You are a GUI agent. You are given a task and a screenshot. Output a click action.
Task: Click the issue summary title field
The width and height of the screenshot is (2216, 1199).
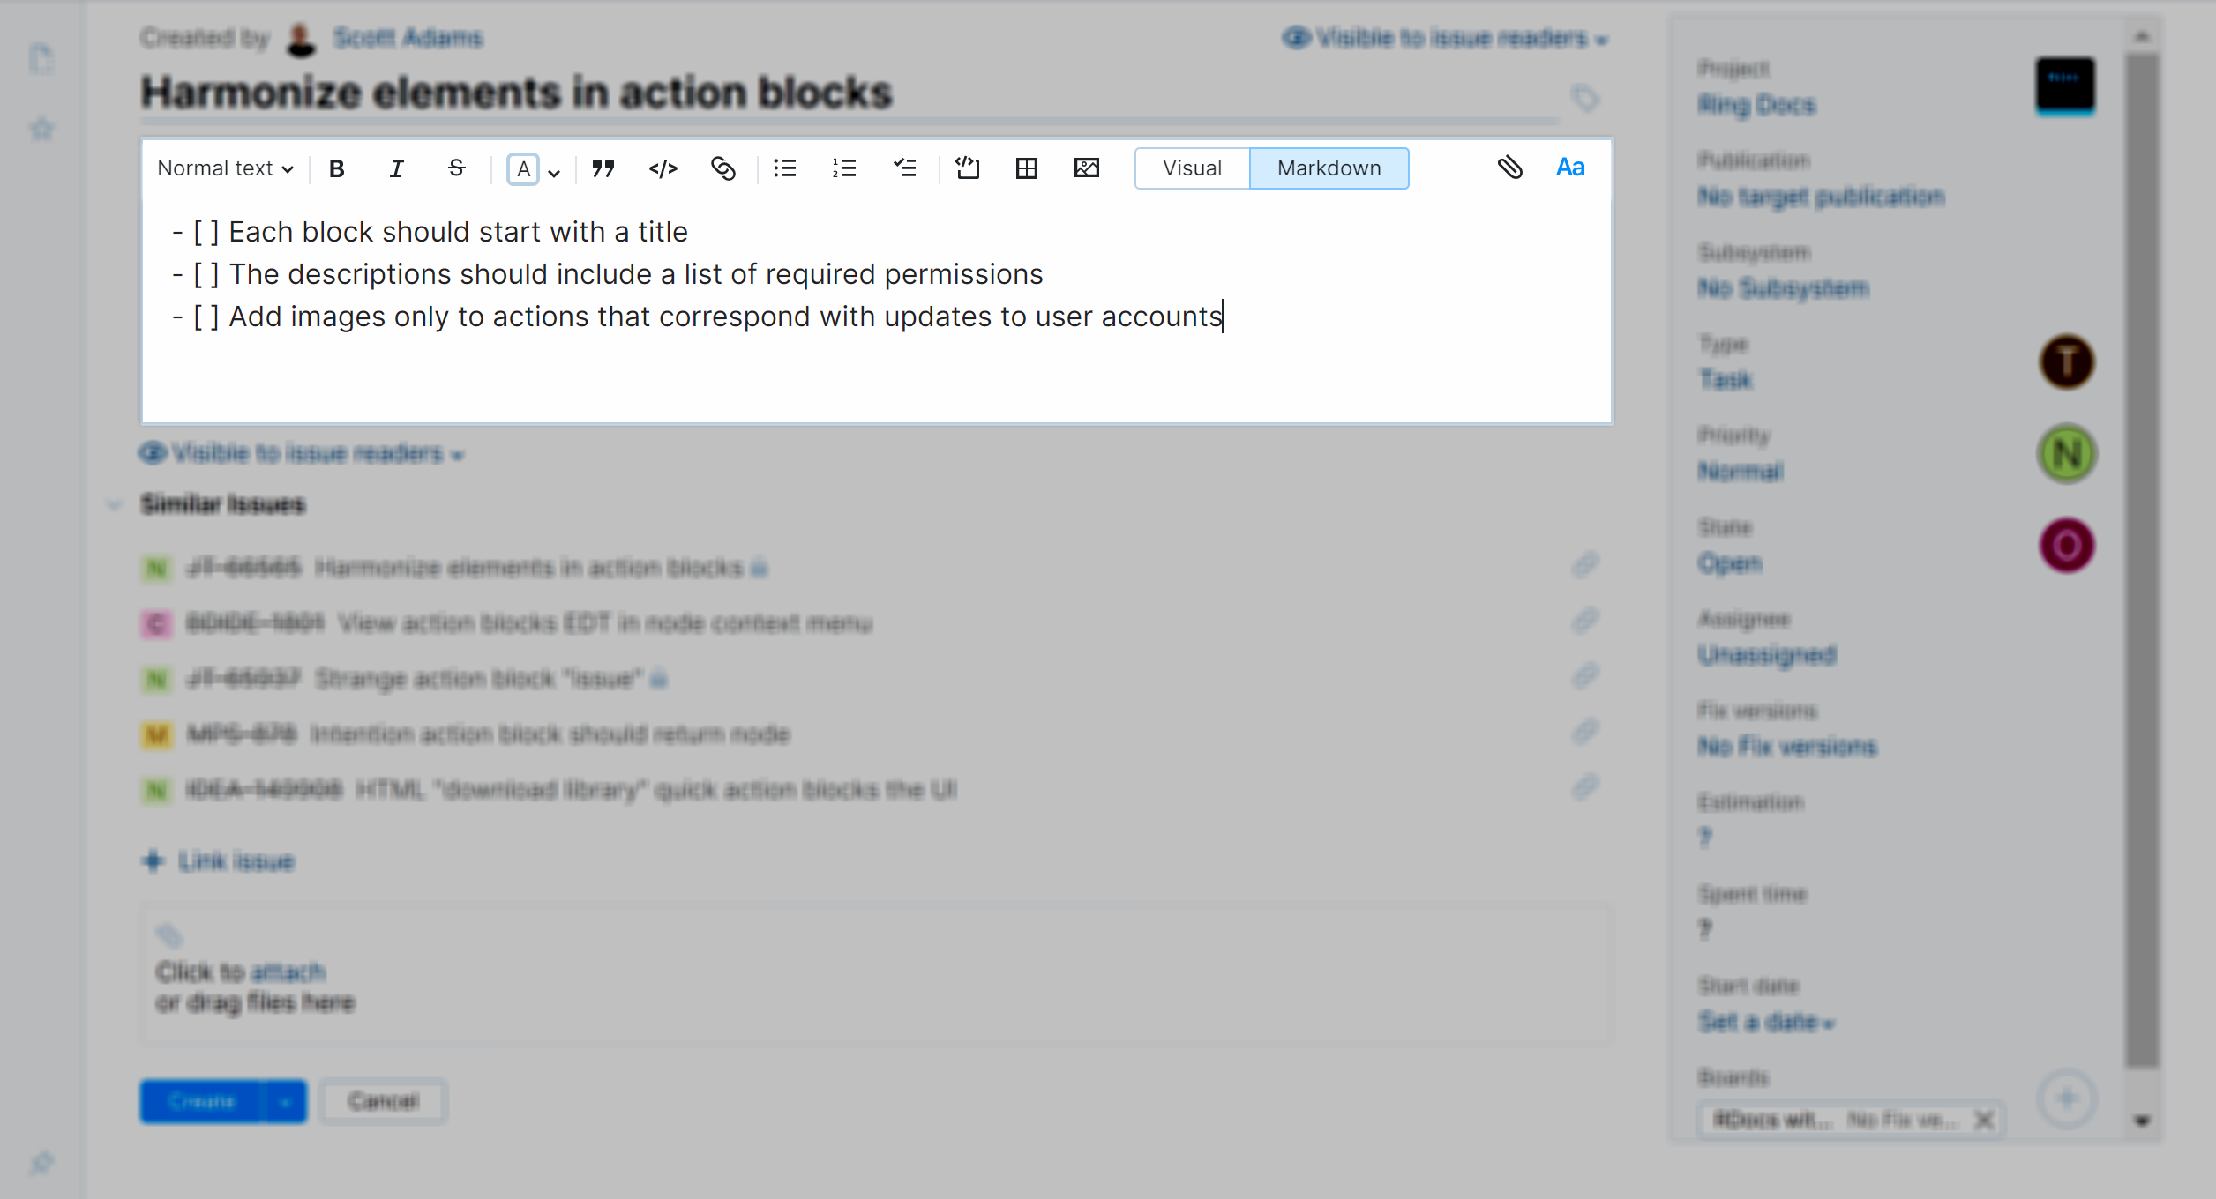(x=517, y=93)
